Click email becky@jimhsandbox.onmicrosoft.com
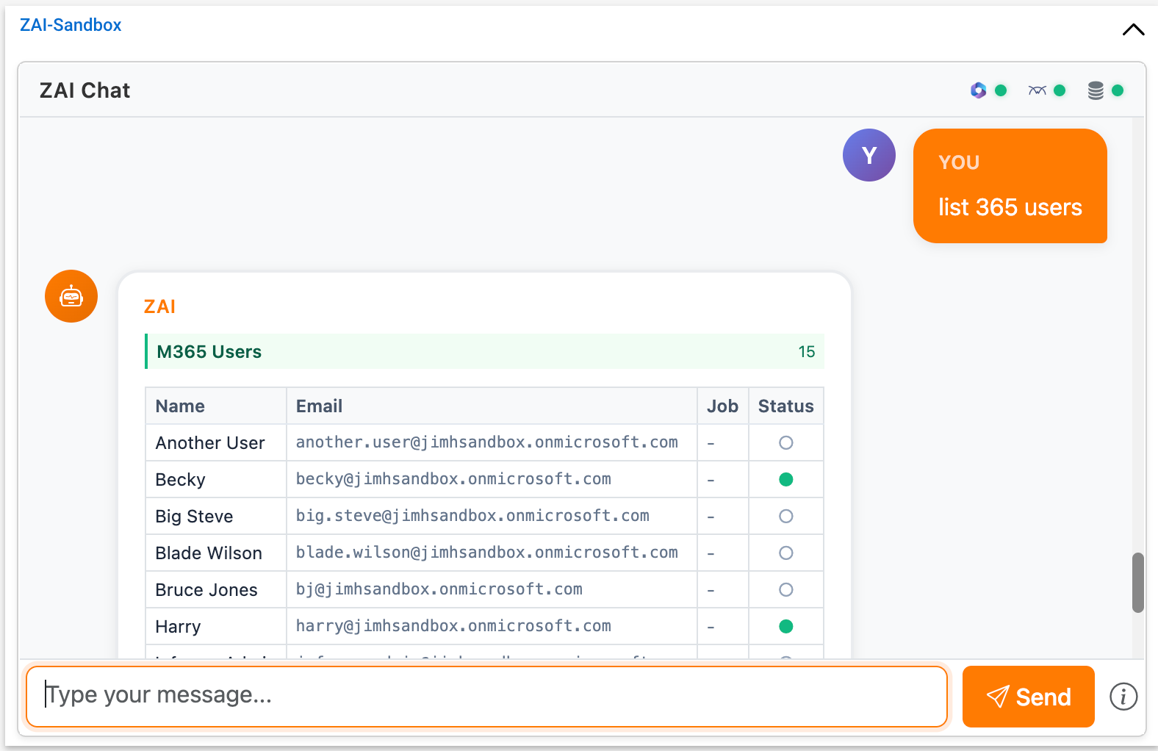This screenshot has width=1158, height=751. point(453,479)
